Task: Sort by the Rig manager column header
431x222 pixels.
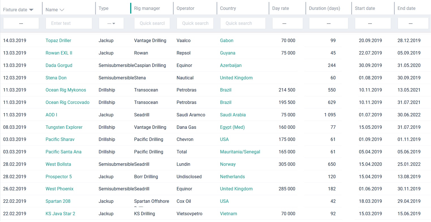Action: [147, 8]
